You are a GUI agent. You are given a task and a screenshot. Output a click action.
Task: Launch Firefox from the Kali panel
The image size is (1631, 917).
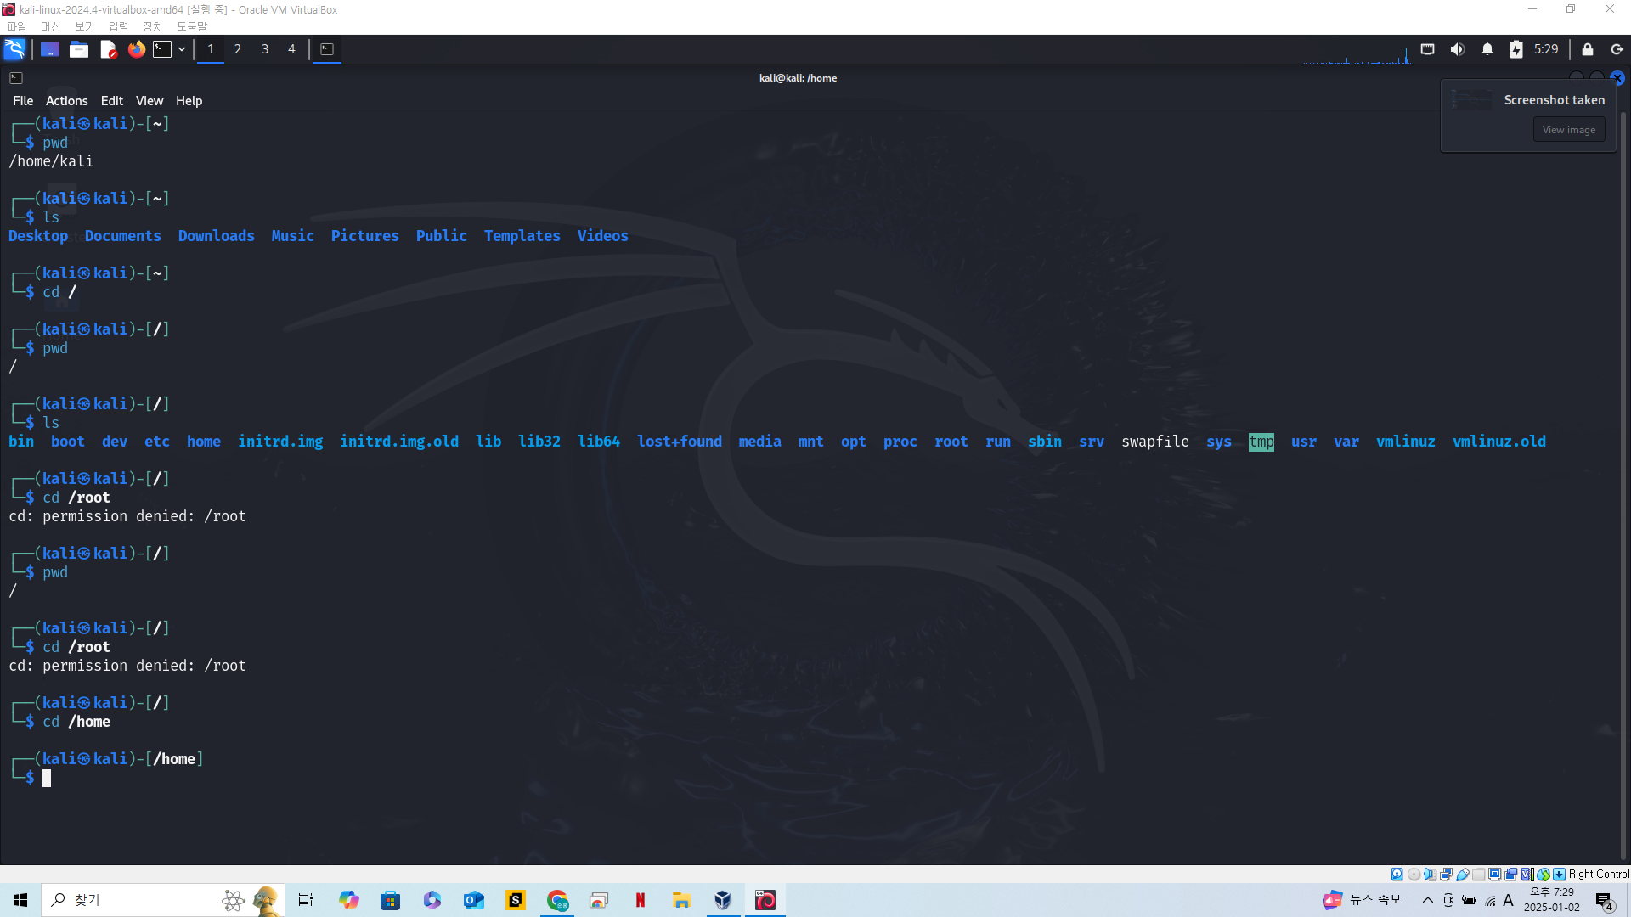pyautogui.click(x=136, y=49)
